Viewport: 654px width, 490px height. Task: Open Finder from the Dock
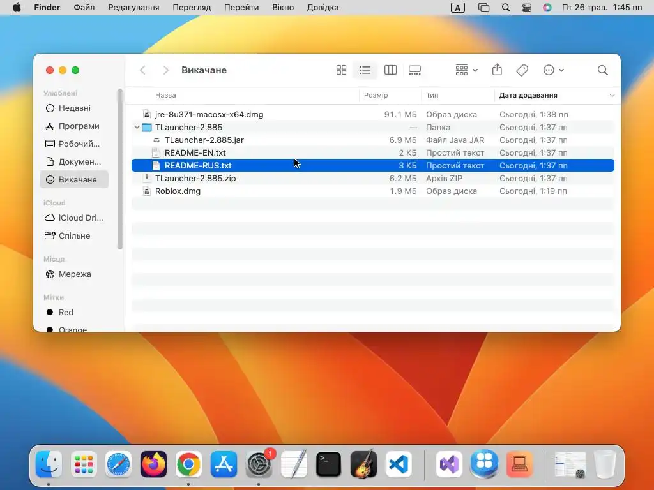click(49, 464)
